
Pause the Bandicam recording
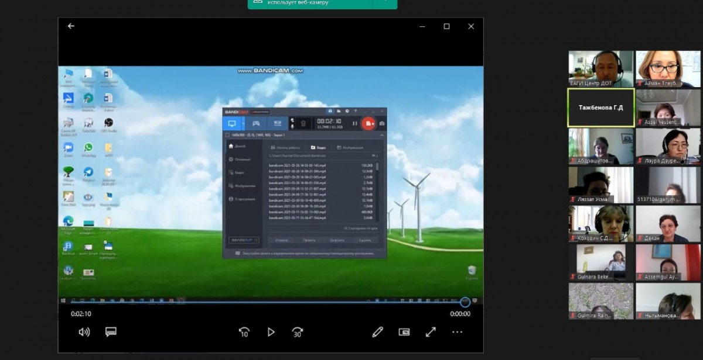pos(354,123)
